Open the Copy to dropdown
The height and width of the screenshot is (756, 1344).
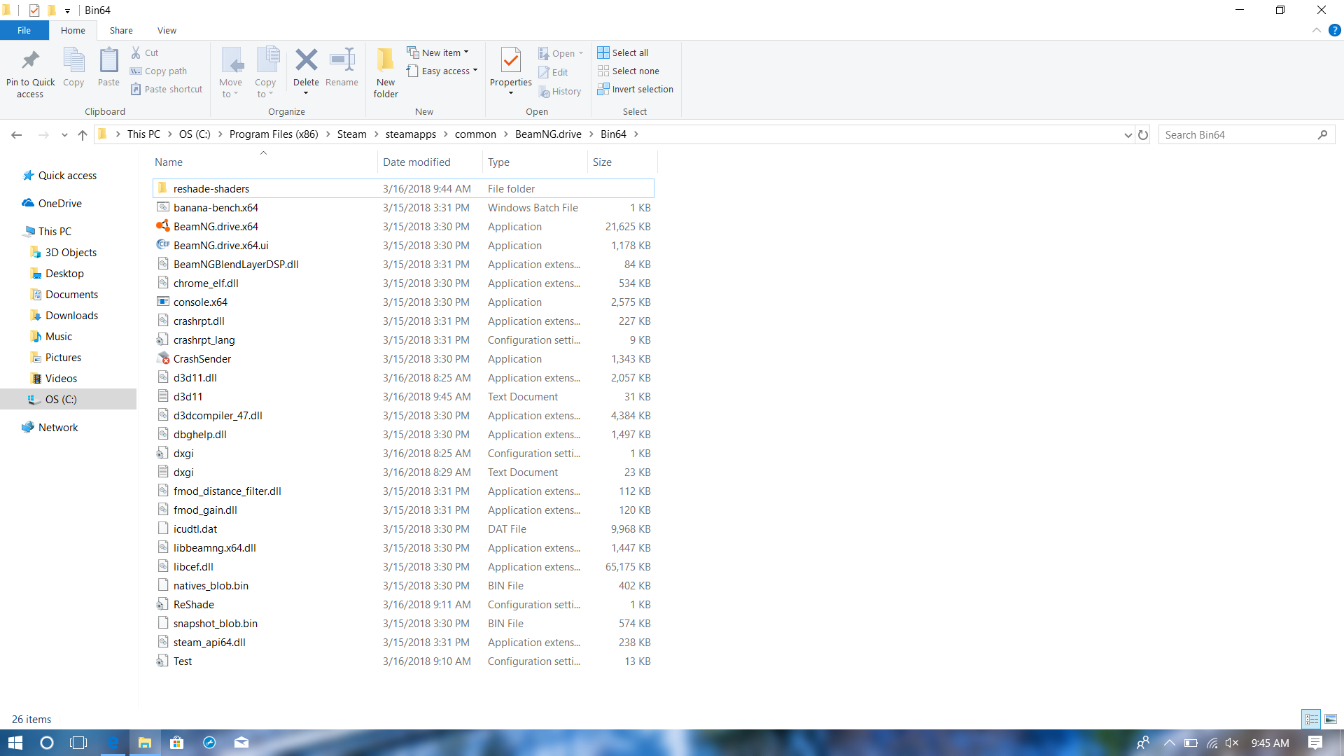[266, 73]
